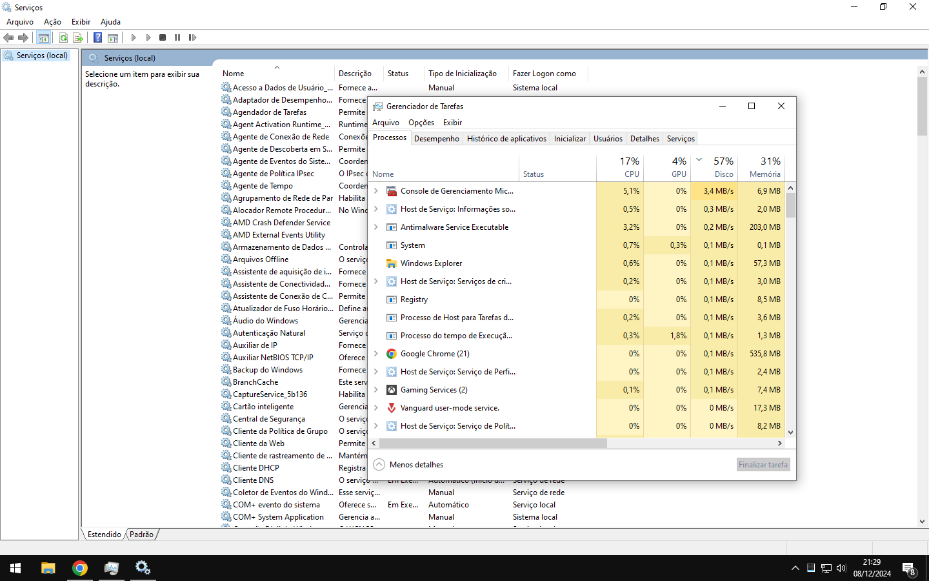Click the Windows Explorer process folder icon
The height and width of the screenshot is (581, 929).
click(392, 263)
